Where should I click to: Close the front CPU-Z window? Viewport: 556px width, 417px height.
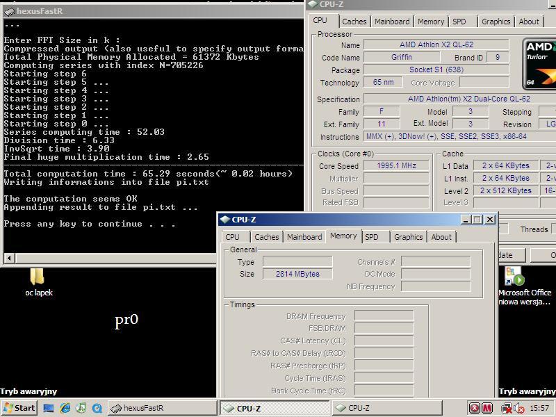pos(490,220)
